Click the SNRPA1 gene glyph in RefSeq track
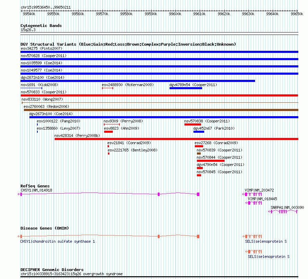This screenshot has height=279, width=308. 283,212
